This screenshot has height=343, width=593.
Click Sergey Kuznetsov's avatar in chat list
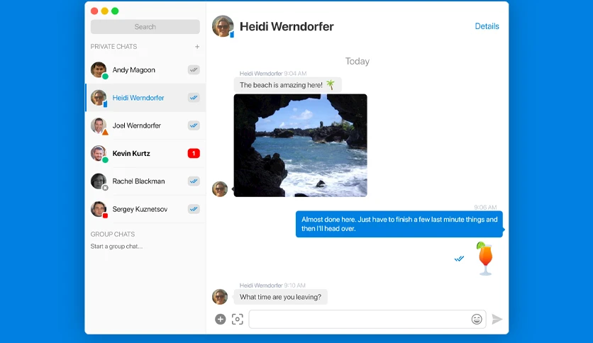pos(99,209)
